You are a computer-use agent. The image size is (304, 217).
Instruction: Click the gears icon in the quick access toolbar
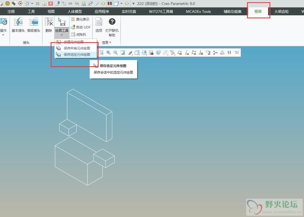(x=14, y=3)
